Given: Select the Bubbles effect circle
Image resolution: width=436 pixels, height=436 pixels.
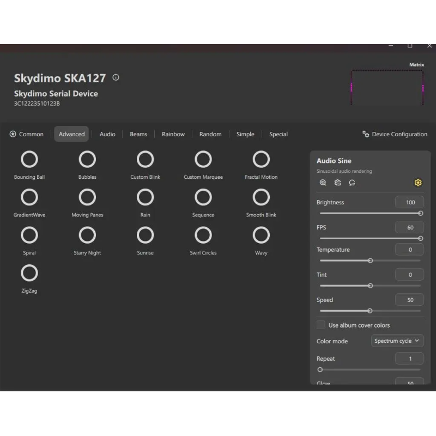Looking at the screenshot, I should 87,159.
